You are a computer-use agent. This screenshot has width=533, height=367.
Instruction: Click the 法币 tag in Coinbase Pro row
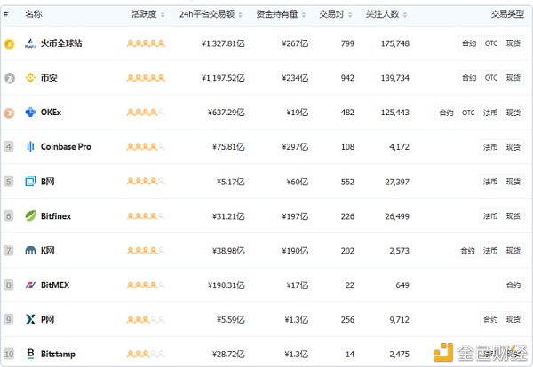[490, 147]
